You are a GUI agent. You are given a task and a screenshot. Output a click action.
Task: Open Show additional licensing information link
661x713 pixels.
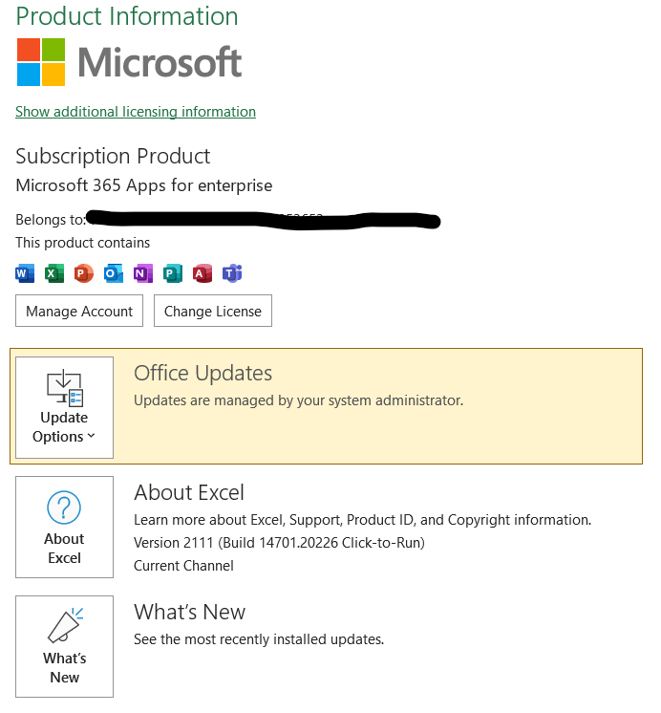point(136,112)
